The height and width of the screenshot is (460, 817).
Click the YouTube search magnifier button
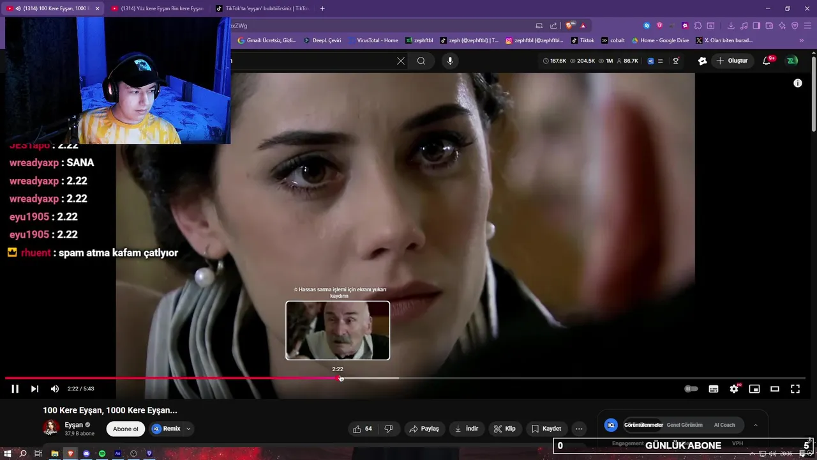pyautogui.click(x=421, y=61)
